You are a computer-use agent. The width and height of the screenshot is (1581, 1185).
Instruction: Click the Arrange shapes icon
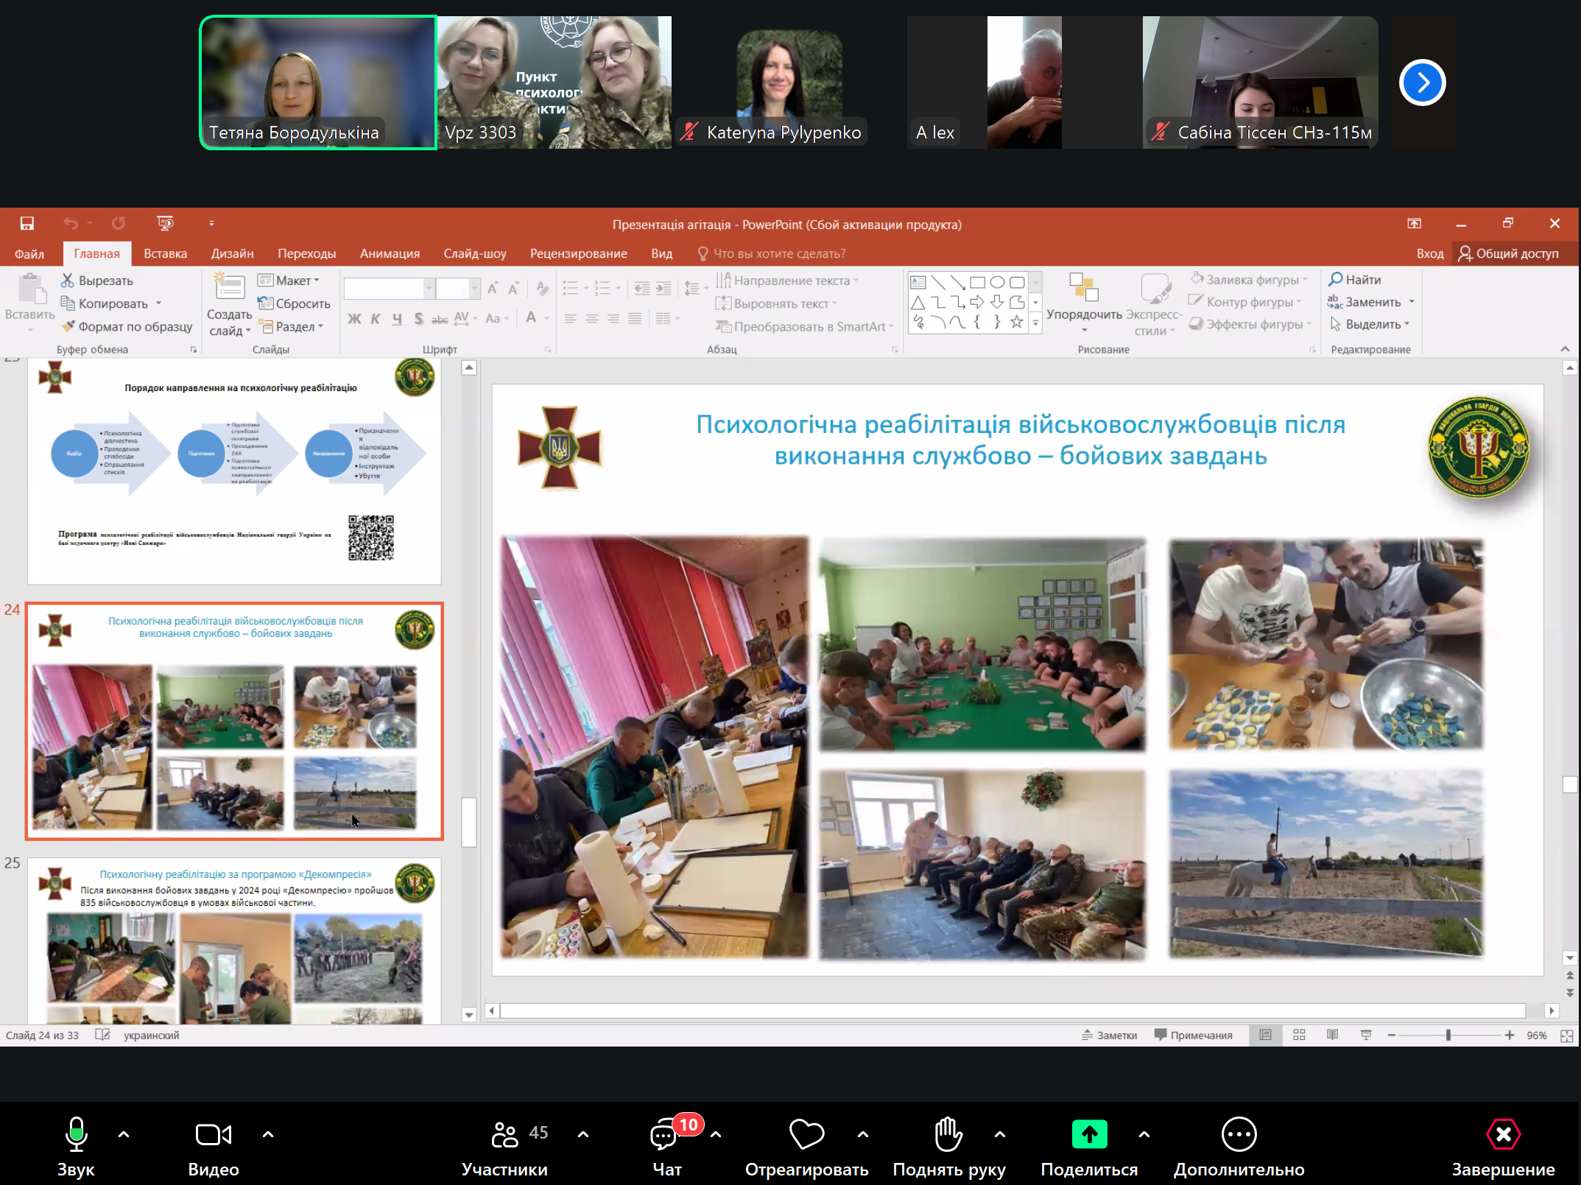[1084, 289]
